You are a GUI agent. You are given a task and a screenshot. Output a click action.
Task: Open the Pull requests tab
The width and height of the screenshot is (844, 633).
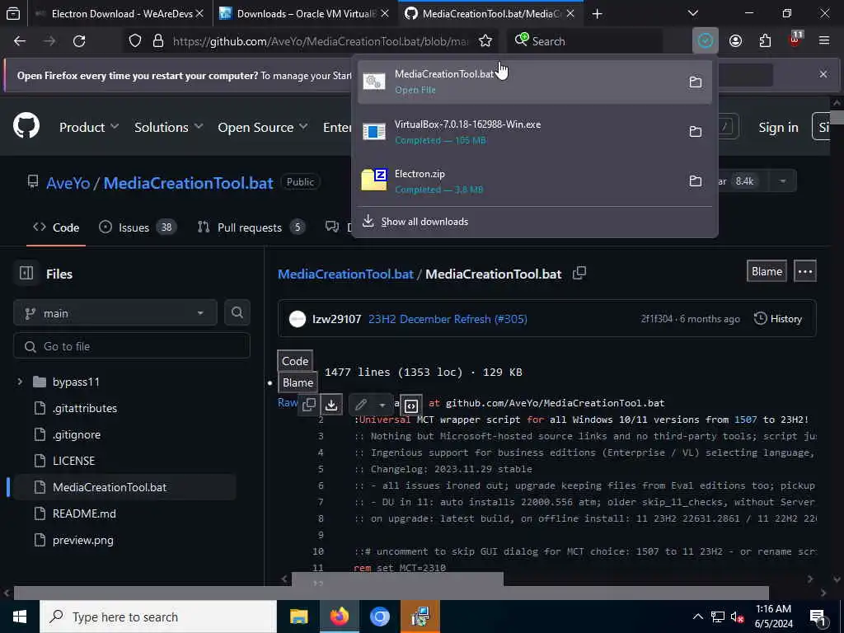251,227
